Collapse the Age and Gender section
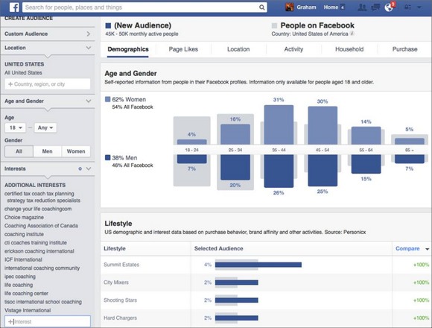 pos(48,101)
